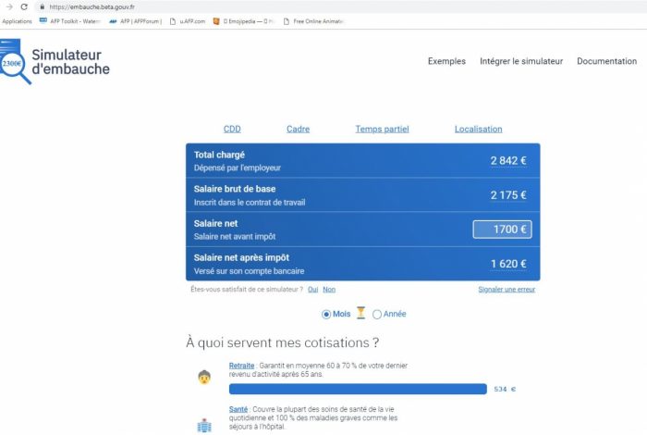Click the Signaler une erreur link

[x=506, y=290]
